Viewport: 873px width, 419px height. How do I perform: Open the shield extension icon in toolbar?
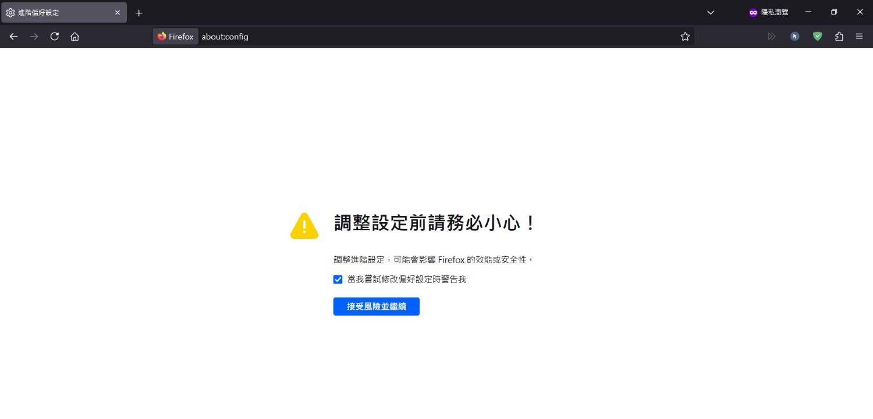(818, 37)
